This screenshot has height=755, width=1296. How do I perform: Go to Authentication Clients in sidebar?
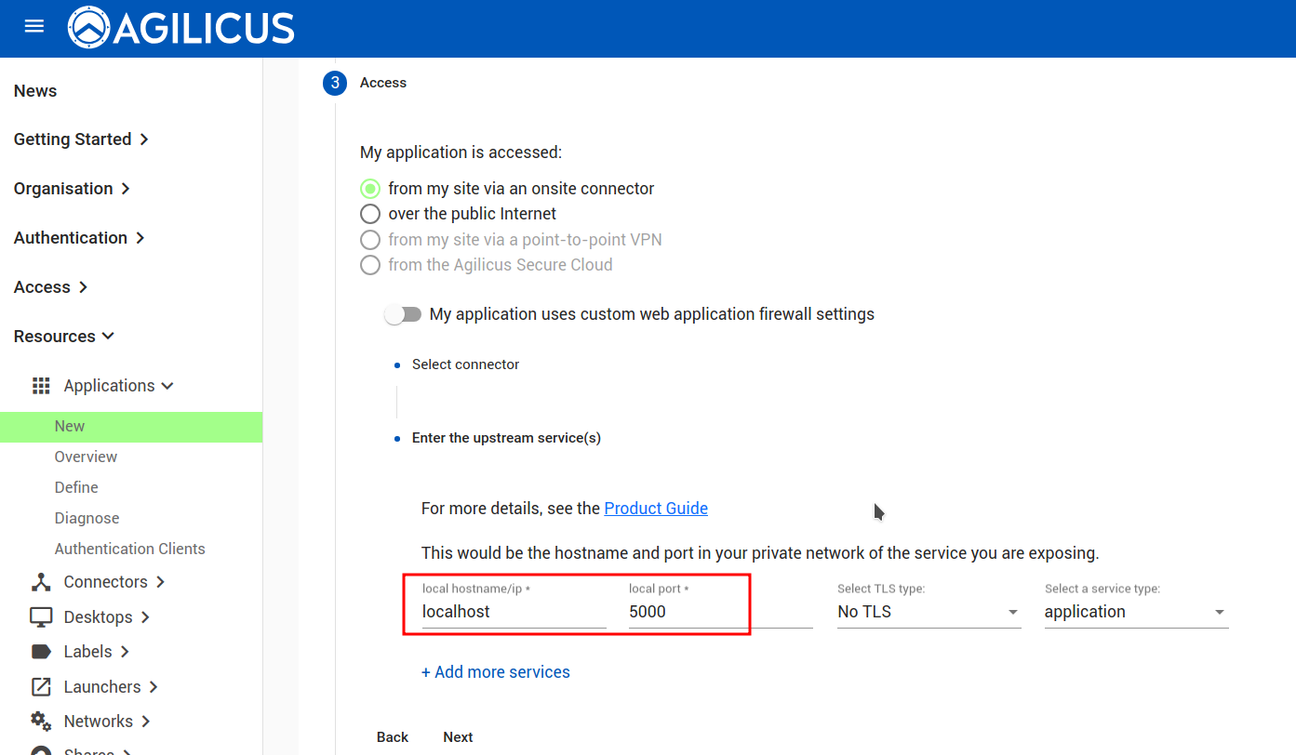coord(129,549)
